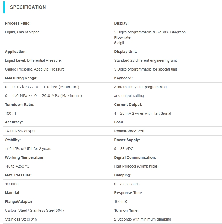This screenshot has height=224, width=222.
Task: Click the Application label
Action: pyautogui.click(x=16, y=52)
